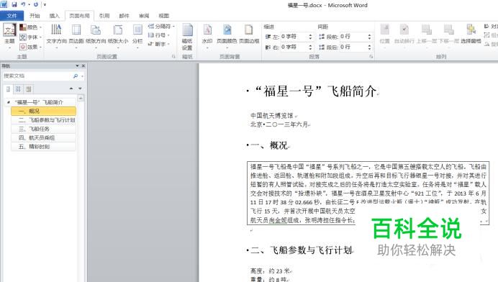Close the navigation pane
Image resolution: width=498 pixels, height=282 pixels.
click(x=83, y=65)
